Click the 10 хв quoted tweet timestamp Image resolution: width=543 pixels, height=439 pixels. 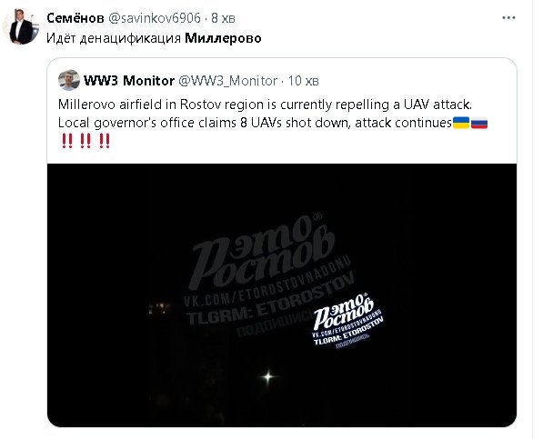tap(304, 81)
